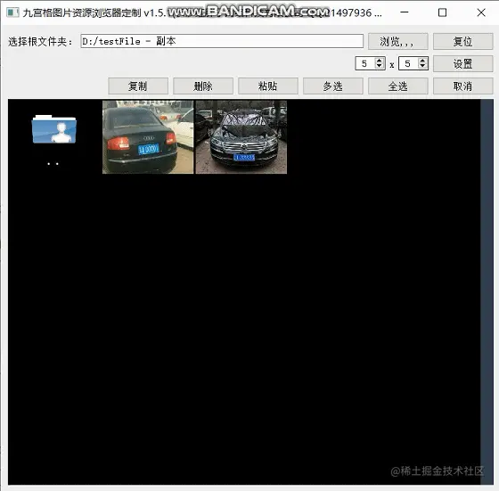This screenshot has width=499, height=491.
Task: Open 设置 settings
Action: click(x=462, y=63)
